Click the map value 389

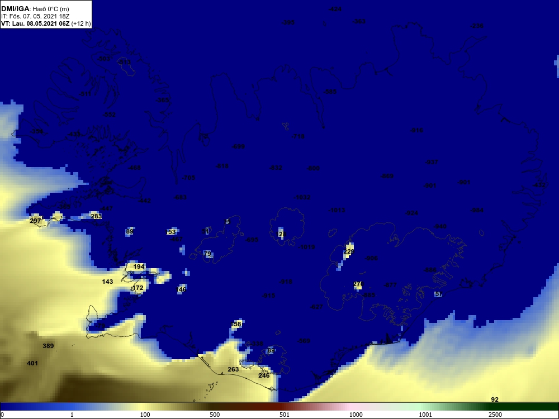48,346
